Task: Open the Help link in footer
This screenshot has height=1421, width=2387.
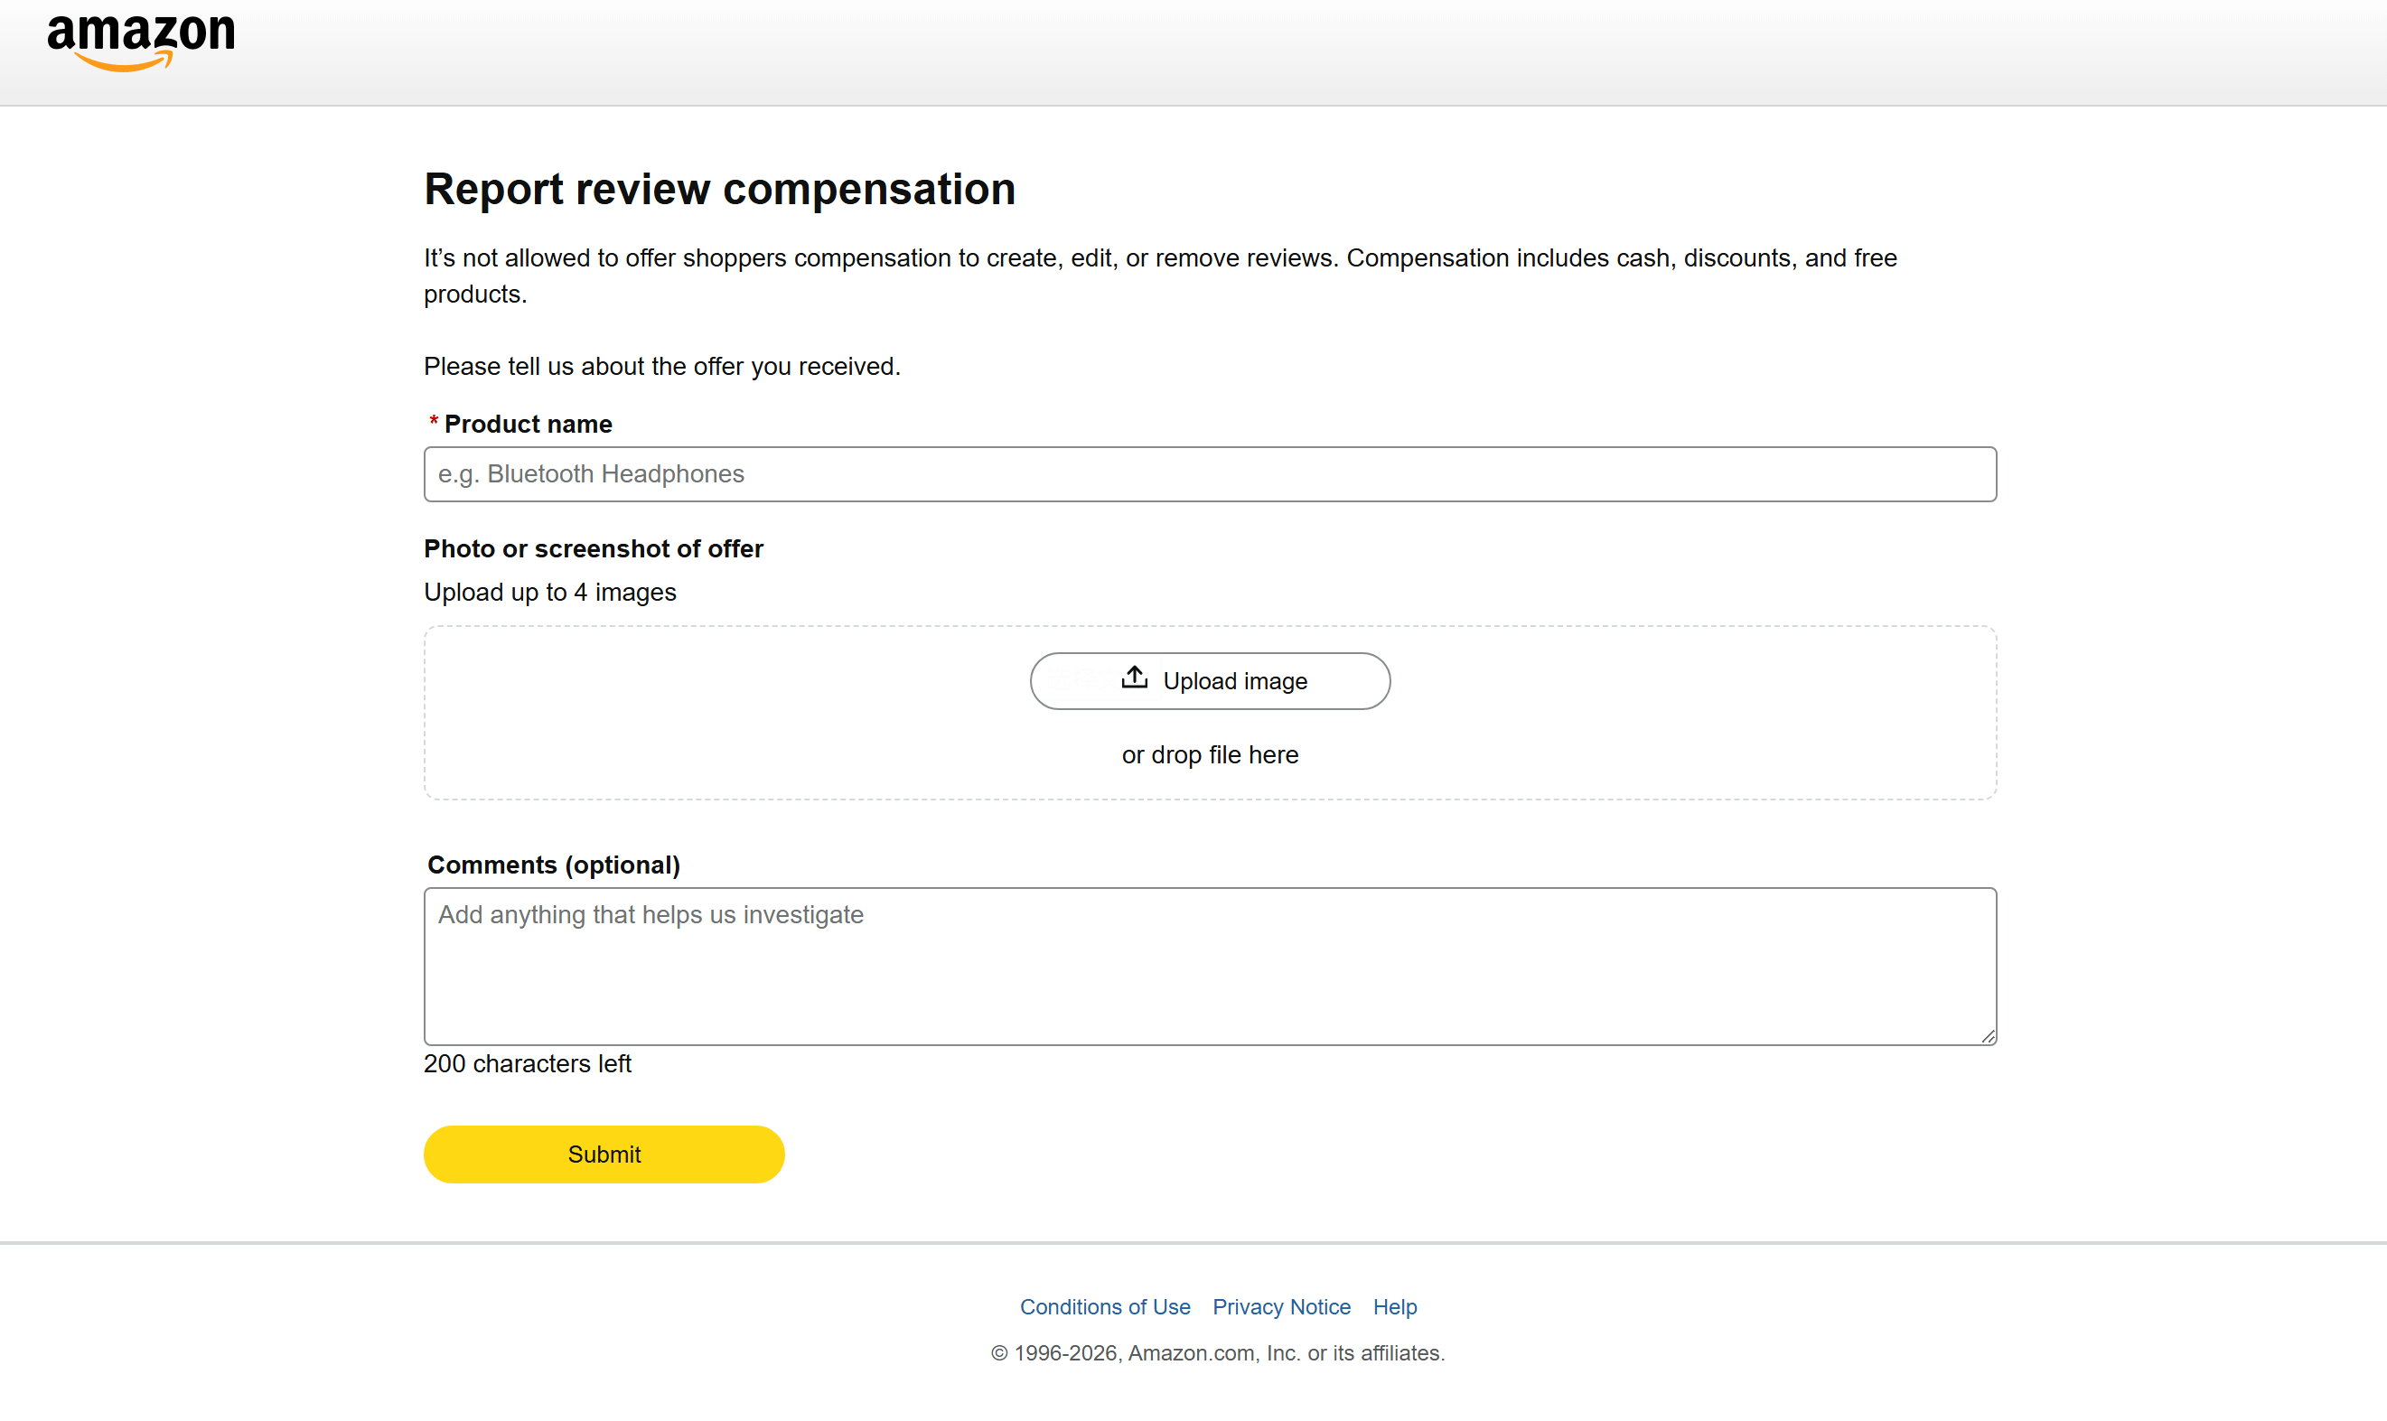Action: 1394,1307
